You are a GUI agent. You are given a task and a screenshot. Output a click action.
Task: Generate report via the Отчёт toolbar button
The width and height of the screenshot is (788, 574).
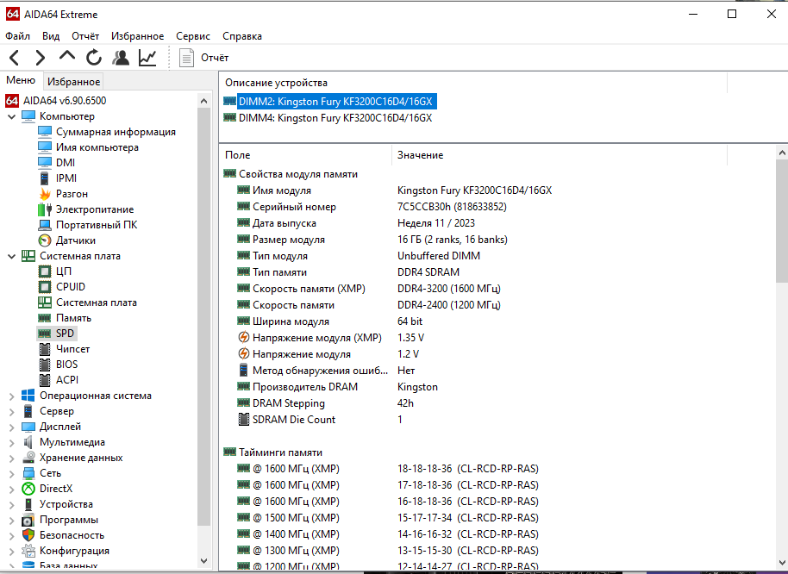tap(204, 58)
